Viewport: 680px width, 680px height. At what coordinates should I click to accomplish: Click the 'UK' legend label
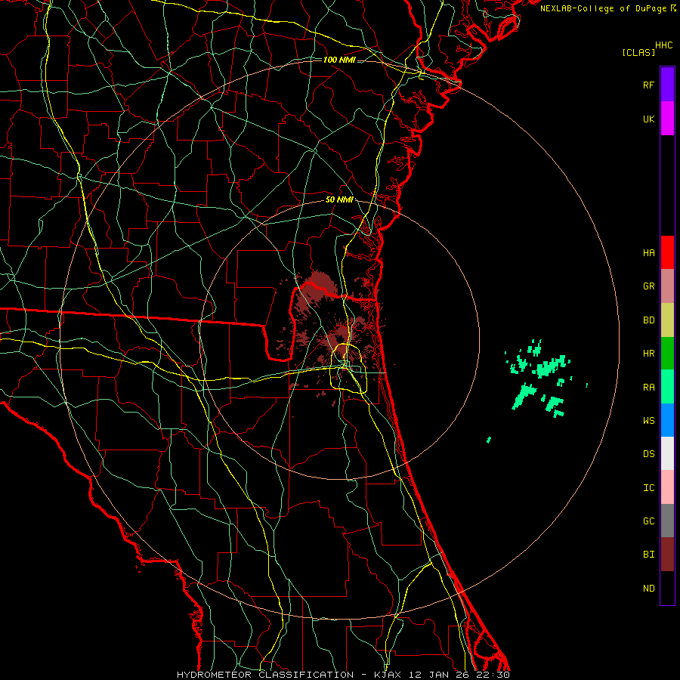click(x=648, y=119)
